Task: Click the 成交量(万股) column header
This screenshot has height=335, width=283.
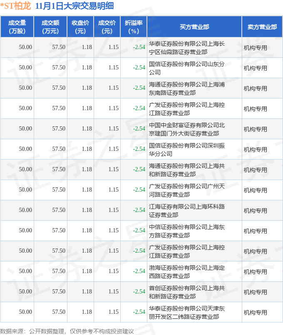Action: pos(17,27)
